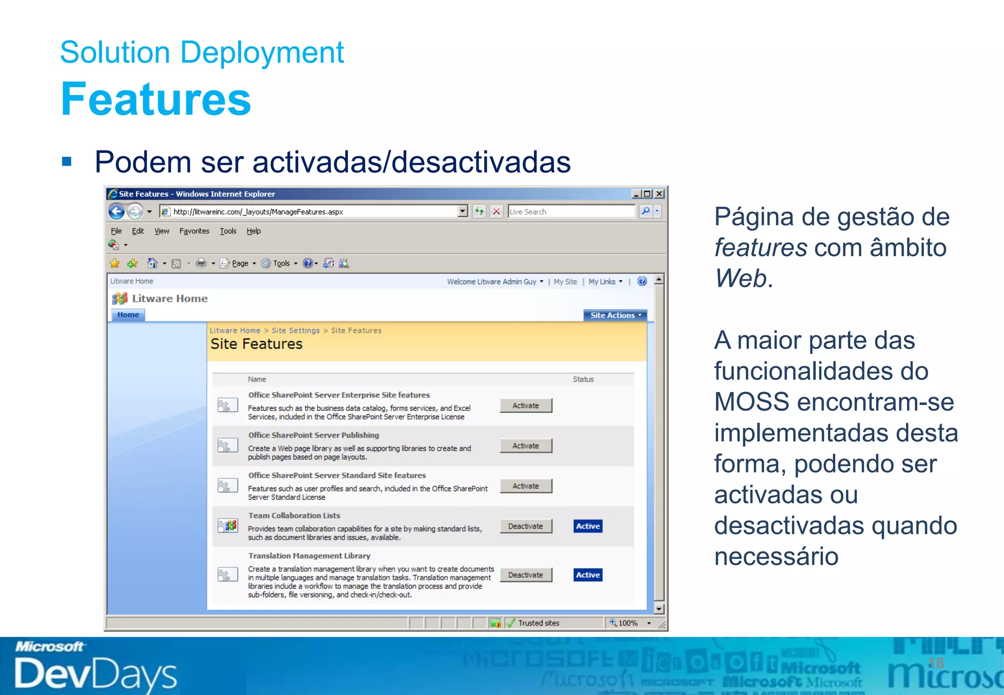Open the Tools command bar menu
The height and width of the screenshot is (695, 1004).
tap(279, 264)
